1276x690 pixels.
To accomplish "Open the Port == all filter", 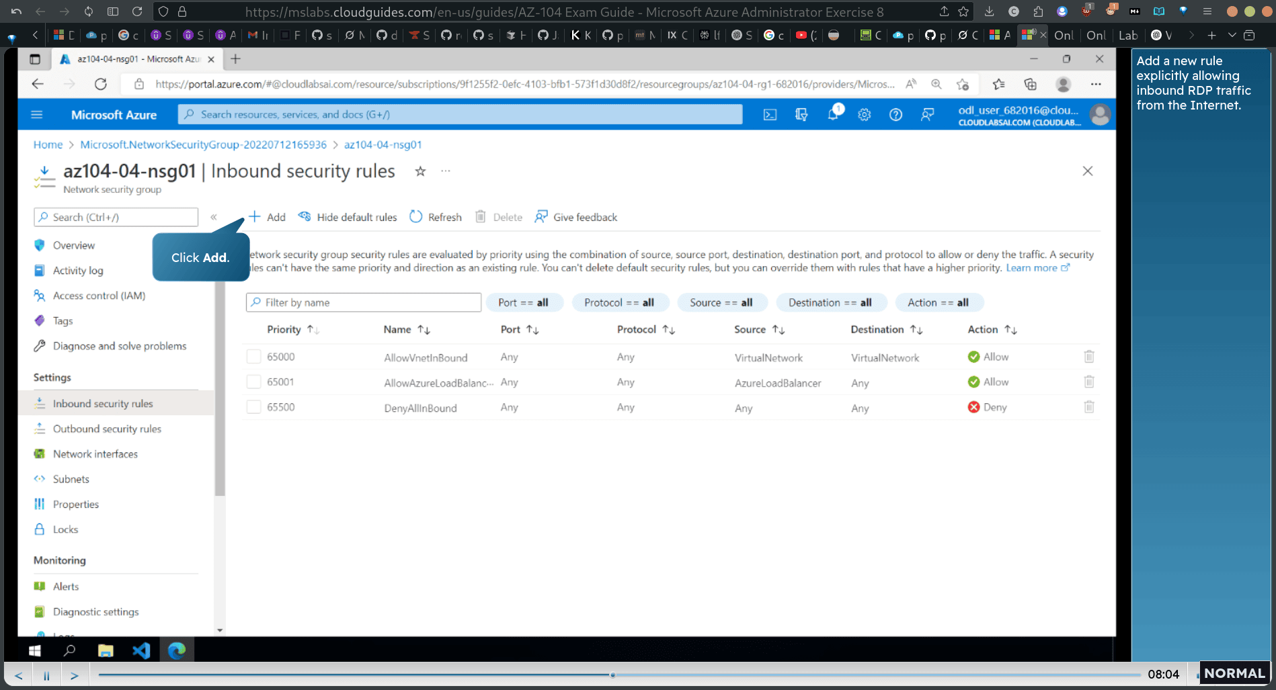I will click(x=523, y=302).
